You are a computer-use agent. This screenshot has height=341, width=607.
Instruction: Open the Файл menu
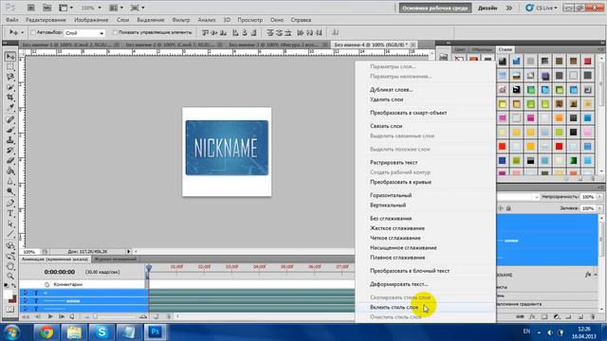(x=12, y=20)
